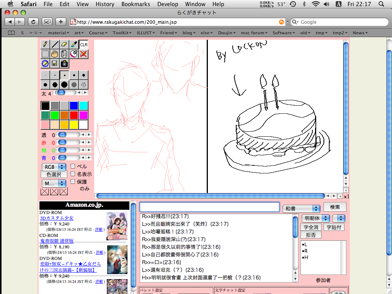The image size is (392, 294).
Task: Click the Safari back arrow button
Action: click(10, 22)
